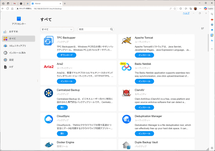Click the browser back arrow

click(3, 9)
